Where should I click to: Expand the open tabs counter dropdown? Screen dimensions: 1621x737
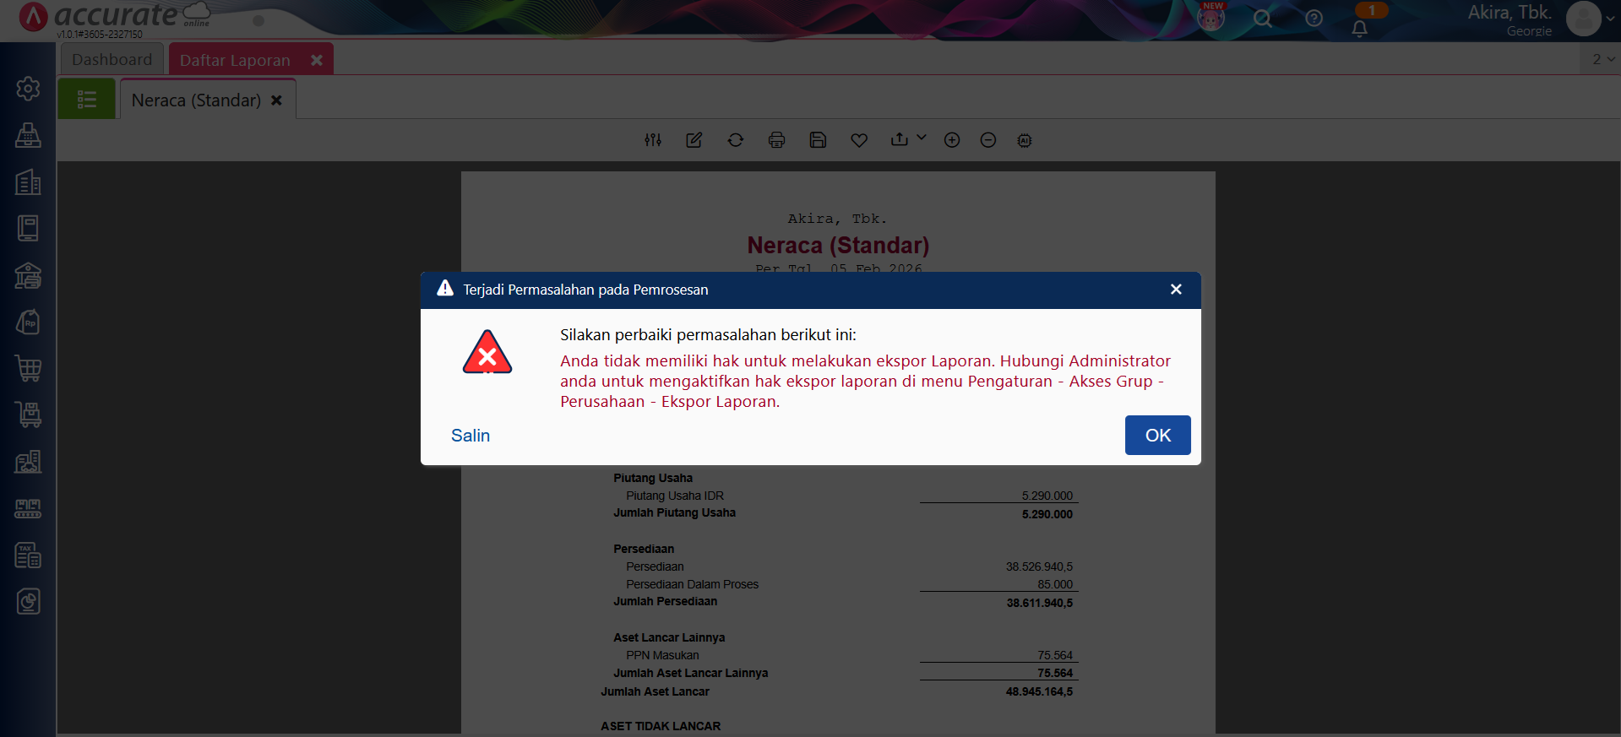click(1602, 59)
